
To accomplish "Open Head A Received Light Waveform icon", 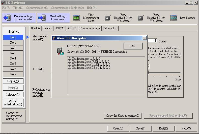I will coord(108,18).
